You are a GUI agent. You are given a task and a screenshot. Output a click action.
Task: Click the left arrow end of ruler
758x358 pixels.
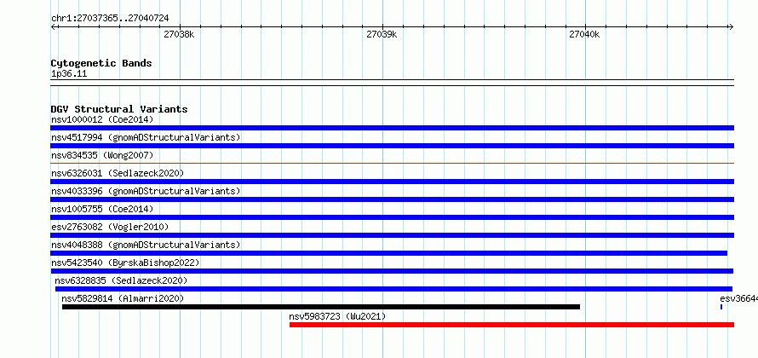(x=54, y=26)
